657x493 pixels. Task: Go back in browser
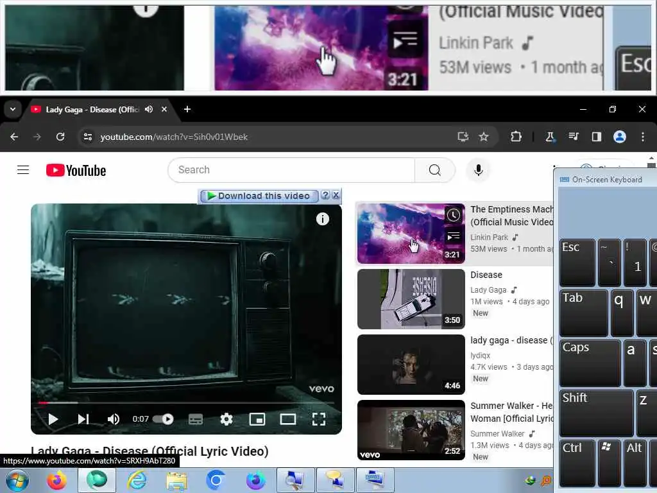point(14,137)
